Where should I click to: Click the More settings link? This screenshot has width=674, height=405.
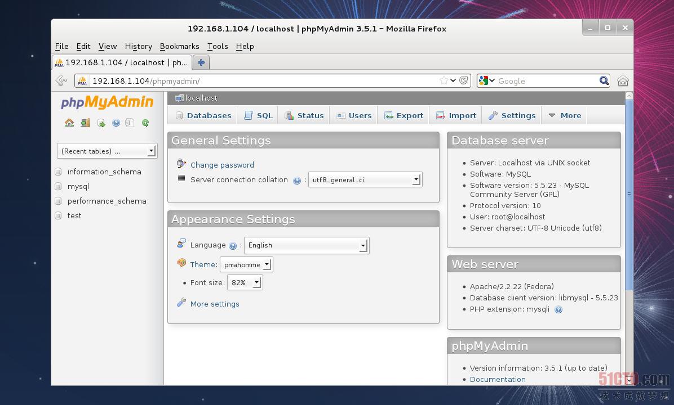point(215,304)
